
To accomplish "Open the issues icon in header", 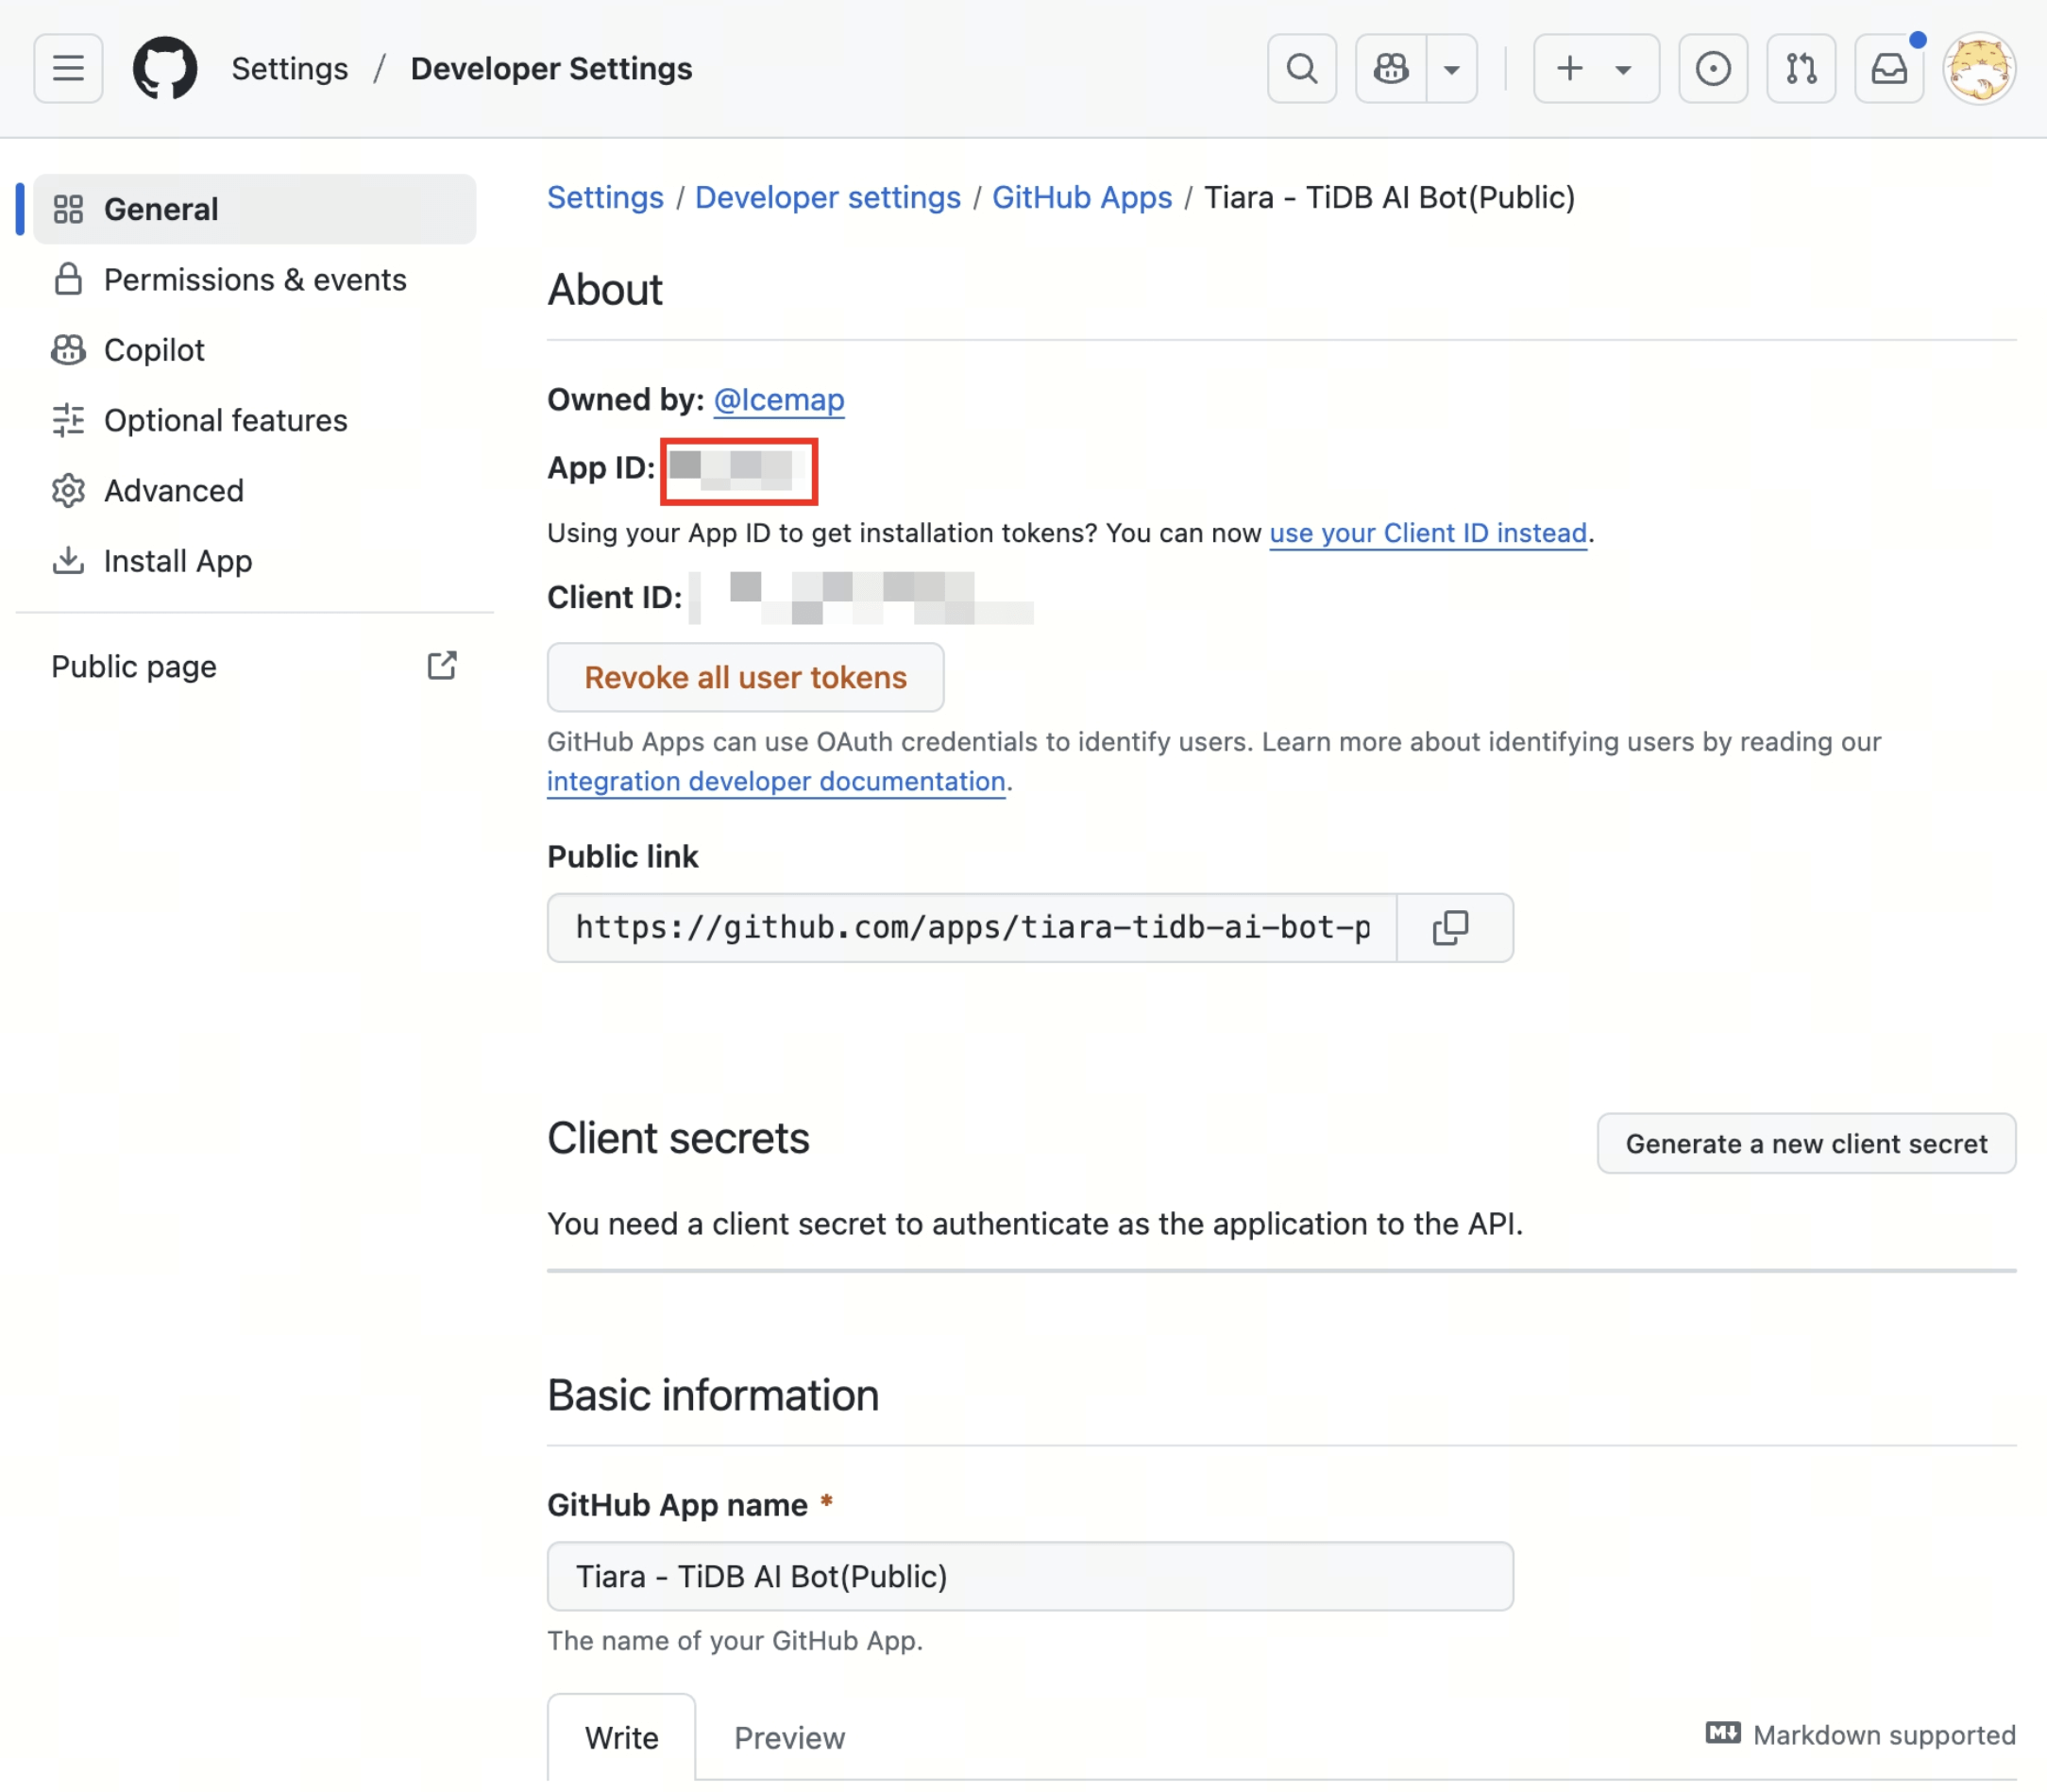I will point(1713,68).
